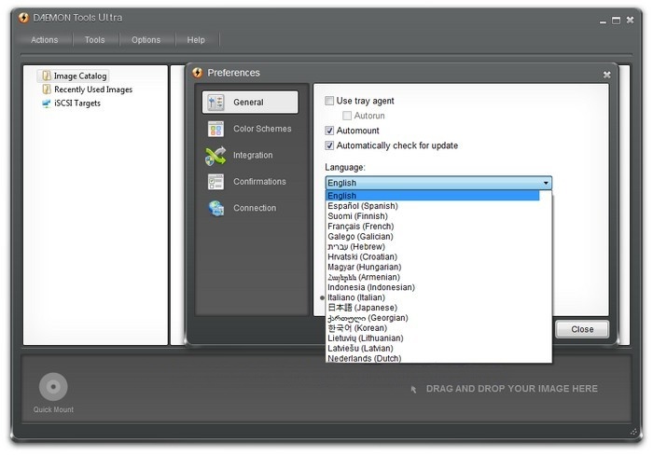Select the General preferences tab

pos(250,102)
